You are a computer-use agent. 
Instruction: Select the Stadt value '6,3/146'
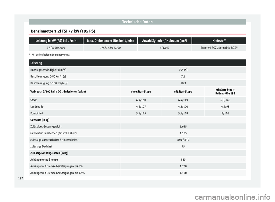coord(225,100)
